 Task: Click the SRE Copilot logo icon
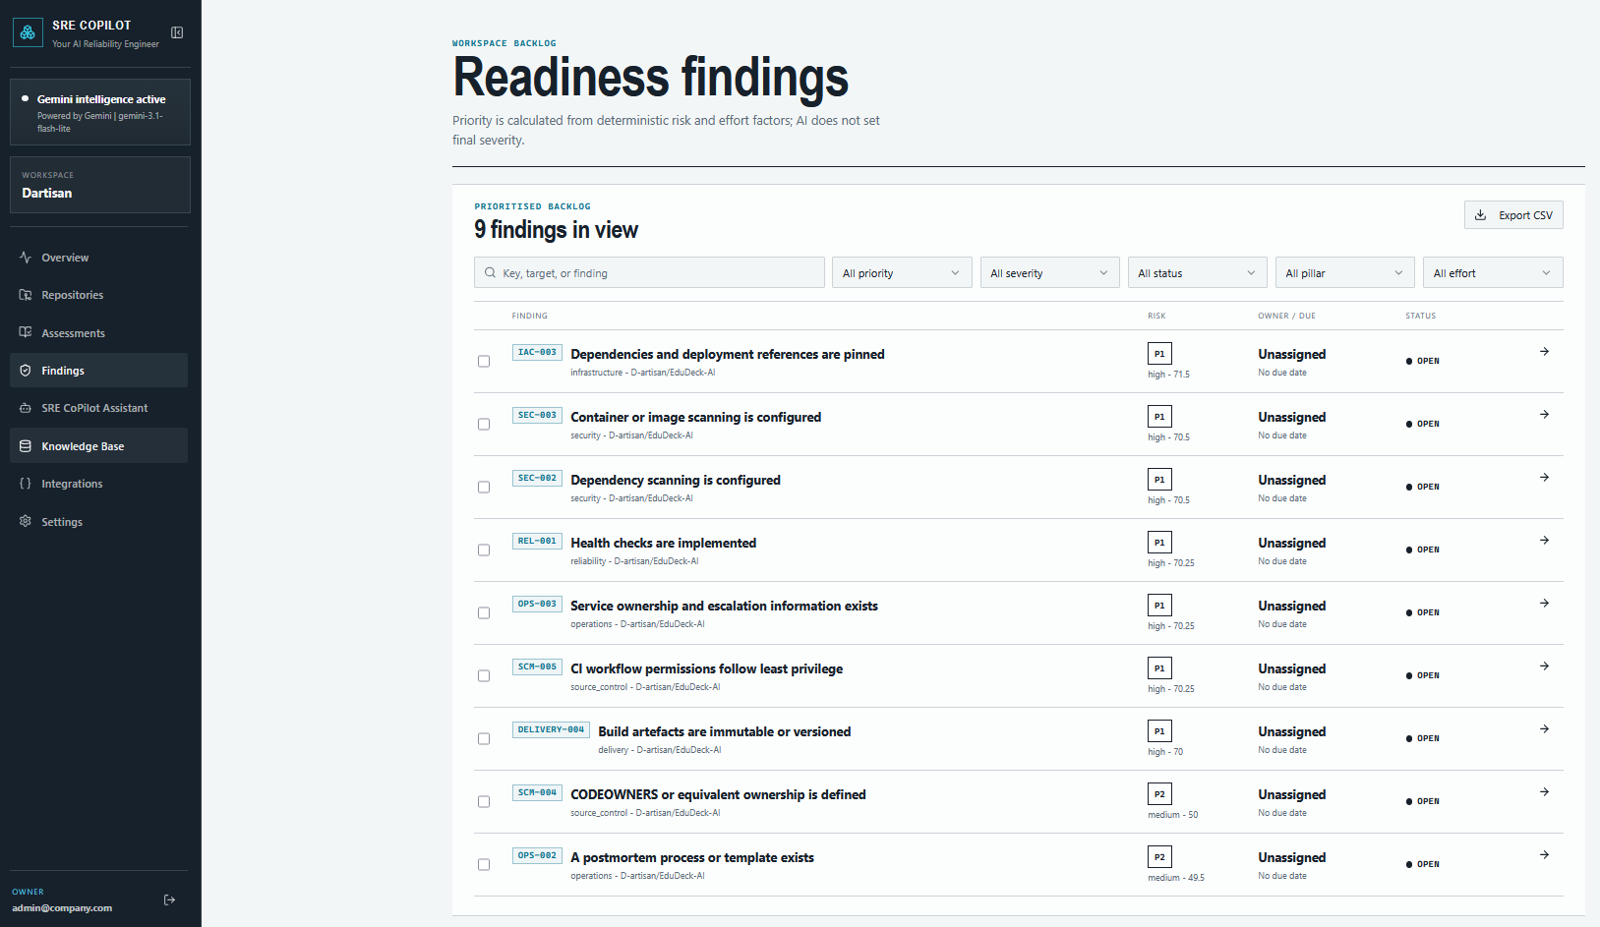(x=28, y=32)
